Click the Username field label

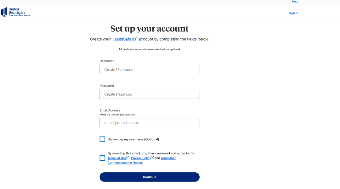[107, 61]
